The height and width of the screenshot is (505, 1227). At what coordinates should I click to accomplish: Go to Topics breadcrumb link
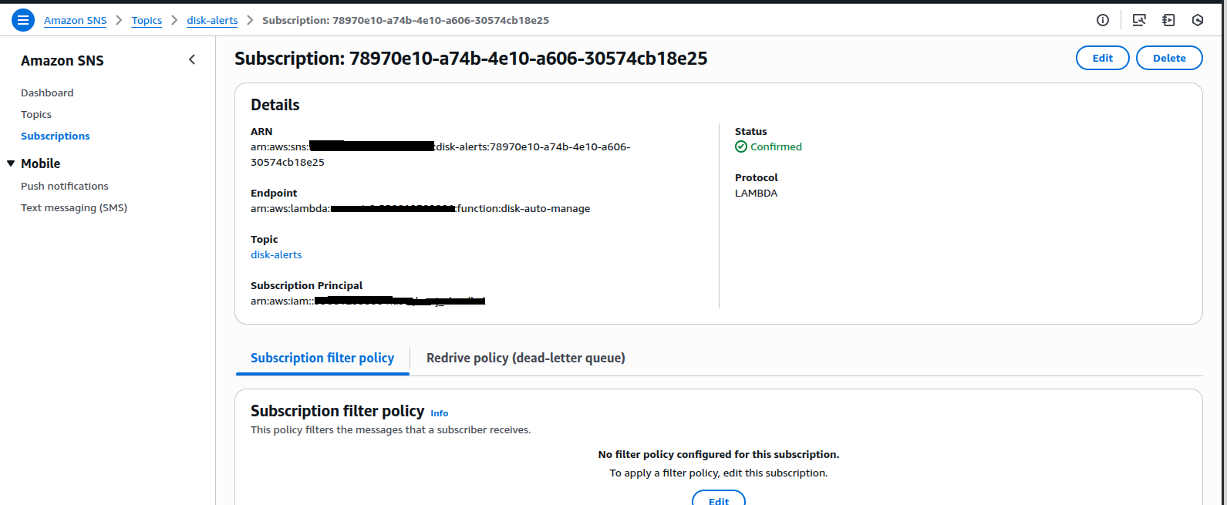click(x=147, y=20)
